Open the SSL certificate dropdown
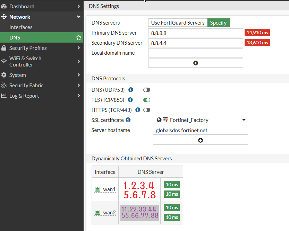Image resolution: width=289 pixels, height=231 pixels. (x=201, y=120)
